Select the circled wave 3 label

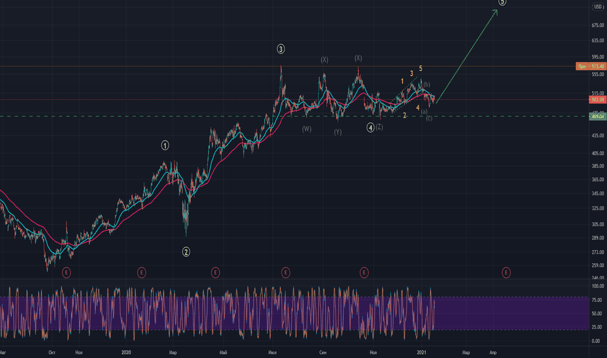click(281, 49)
